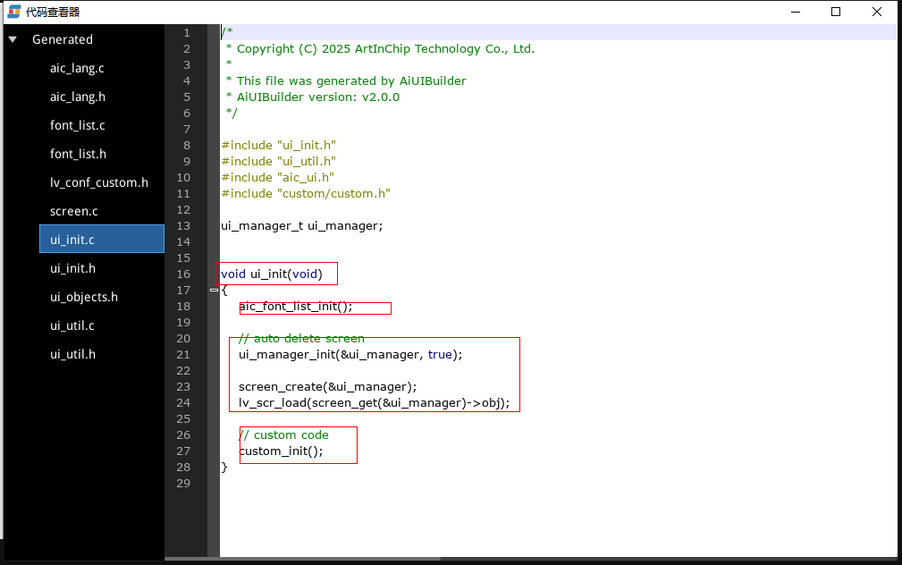Open ui_init.h file
902x565 pixels.
(x=73, y=269)
